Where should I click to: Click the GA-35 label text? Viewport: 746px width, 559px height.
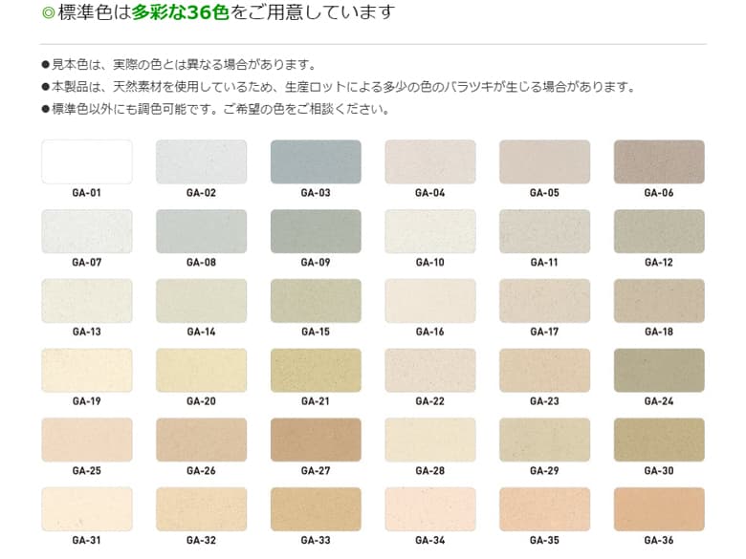point(544,541)
